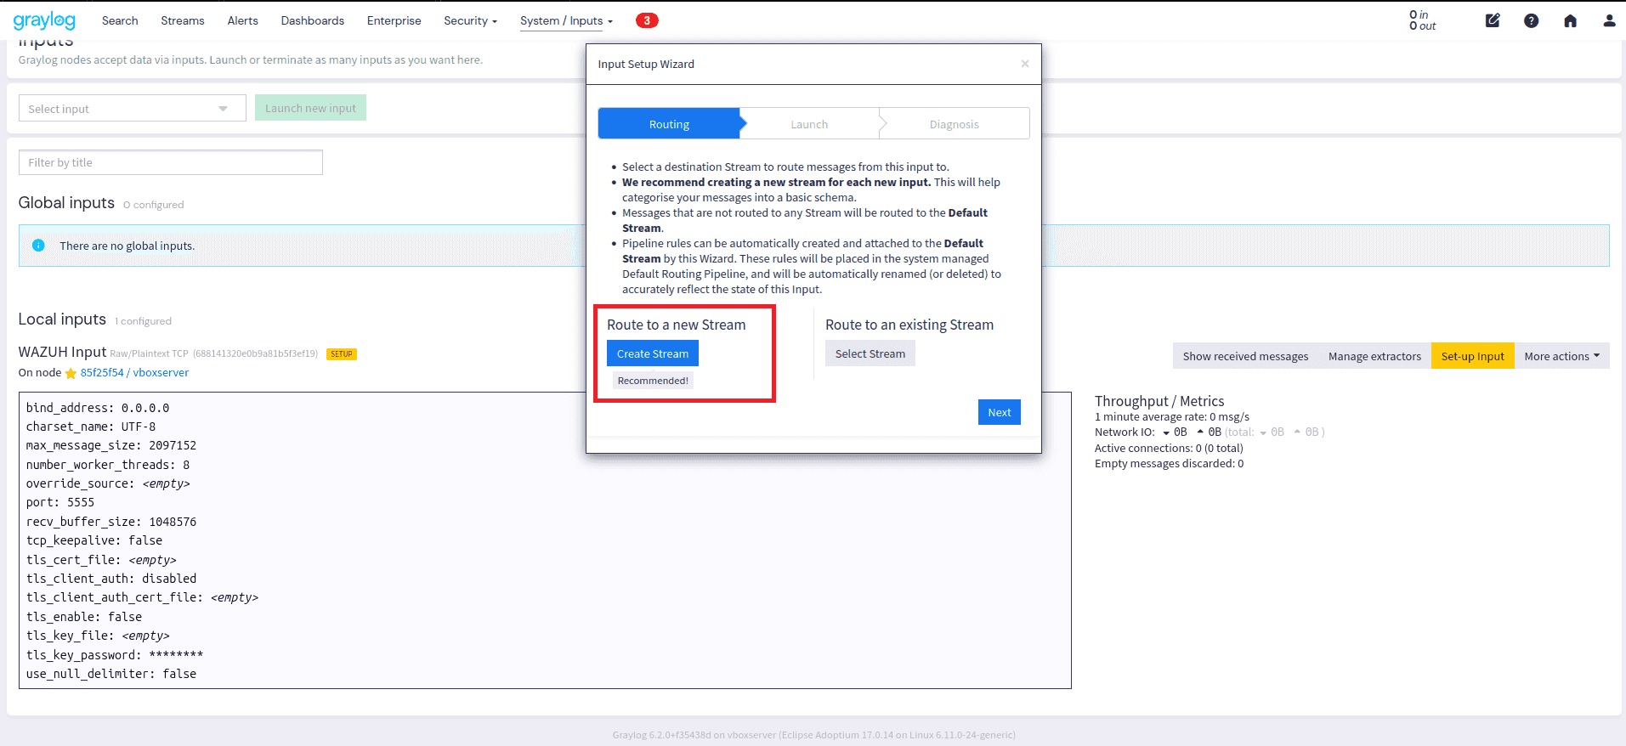The width and height of the screenshot is (1626, 746).
Task: Click the 'max_message_size: 2097152' line
Action: click(x=111, y=445)
